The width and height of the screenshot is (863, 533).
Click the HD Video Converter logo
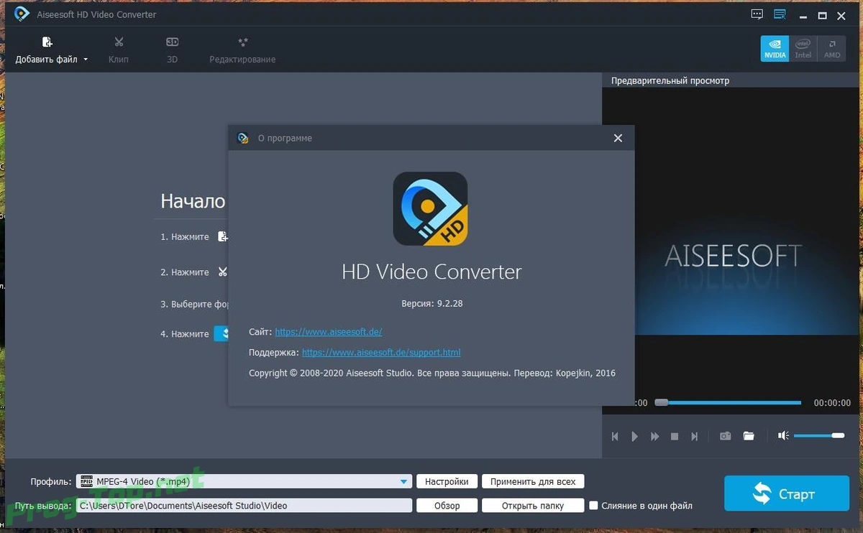pos(430,209)
